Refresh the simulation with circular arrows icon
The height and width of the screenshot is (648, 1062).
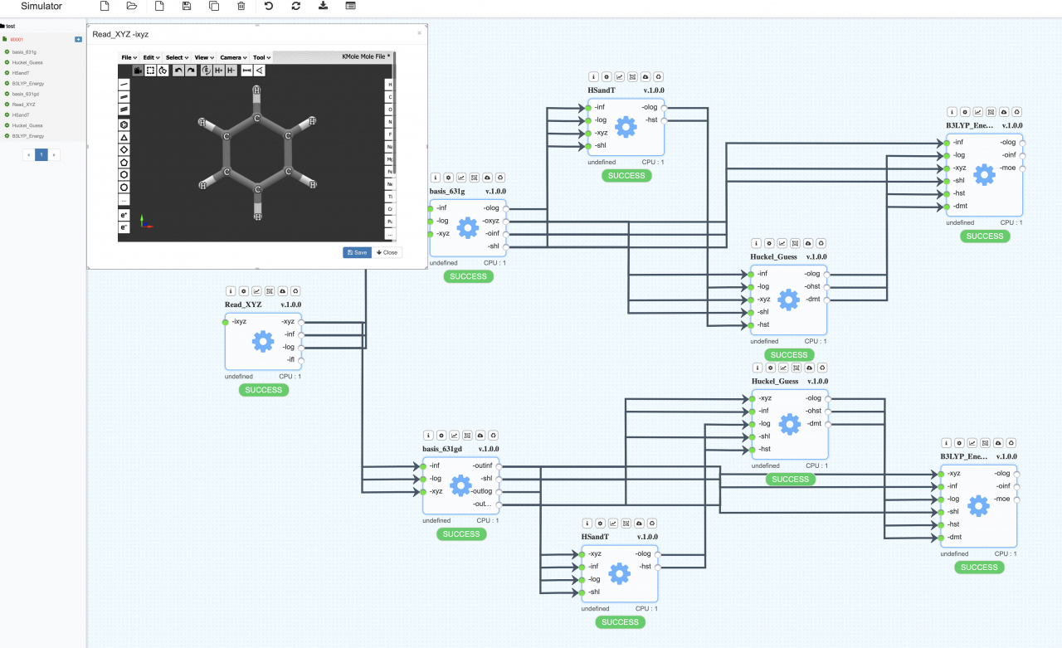[x=296, y=6]
